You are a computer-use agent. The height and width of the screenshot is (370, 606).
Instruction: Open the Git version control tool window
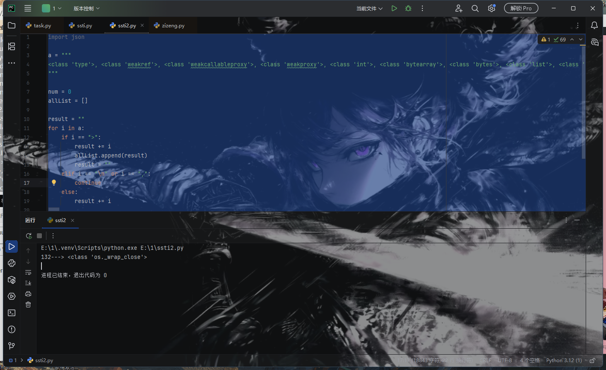click(x=12, y=346)
